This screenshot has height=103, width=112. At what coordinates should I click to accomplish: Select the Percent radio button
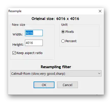(63, 41)
